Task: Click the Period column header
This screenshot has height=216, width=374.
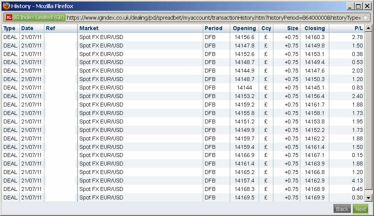Action: pyautogui.click(x=213, y=28)
